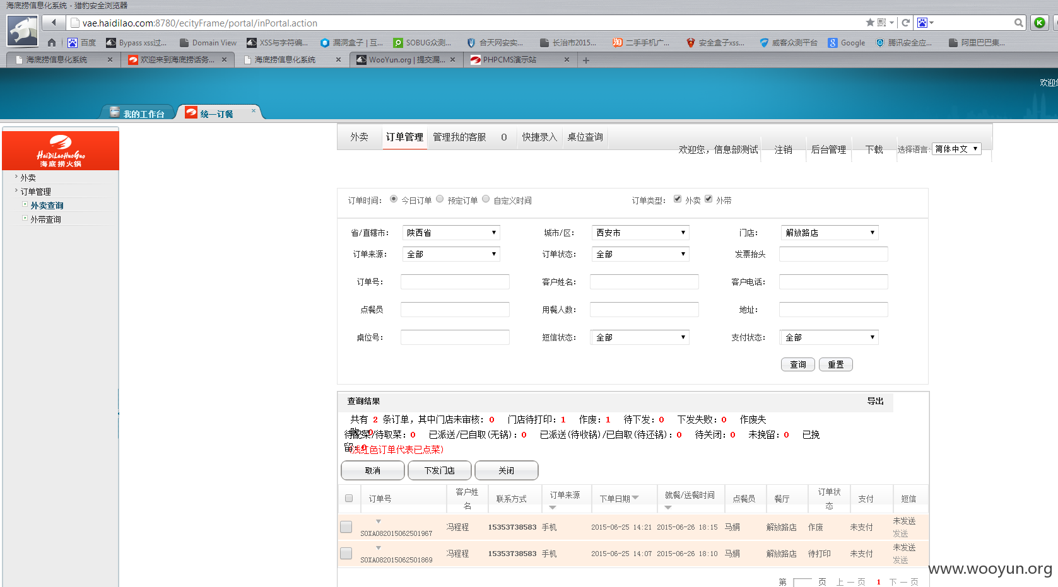
Task: Switch to the 订单管理 top tab
Action: pyautogui.click(x=404, y=137)
